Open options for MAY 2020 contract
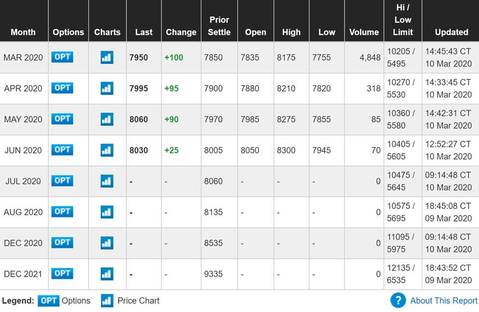This screenshot has width=479, height=312. (62, 119)
